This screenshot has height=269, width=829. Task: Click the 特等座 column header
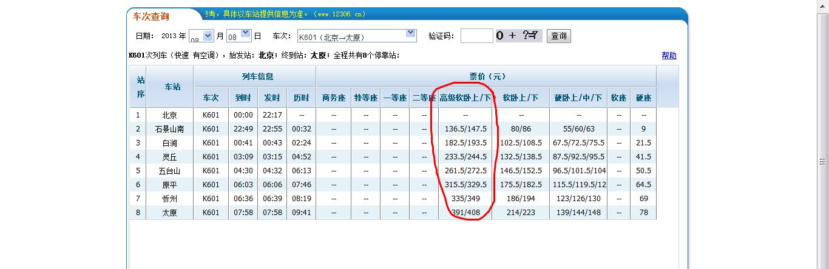coord(365,98)
